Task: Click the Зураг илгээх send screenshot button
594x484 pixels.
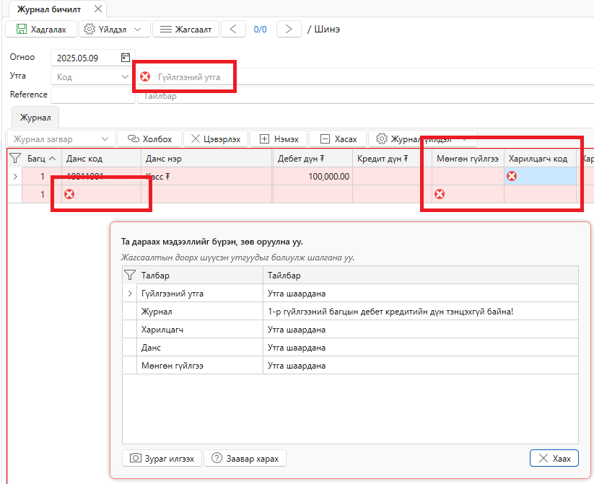Action: pyautogui.click(x=162, y=458)
